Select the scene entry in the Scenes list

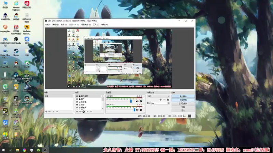[59, 96]
